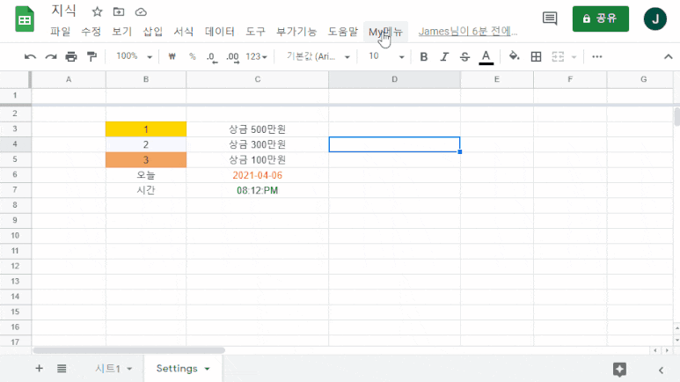
Task: Open the Explore button
Action: pyautogui.click(x=619, y=370)
